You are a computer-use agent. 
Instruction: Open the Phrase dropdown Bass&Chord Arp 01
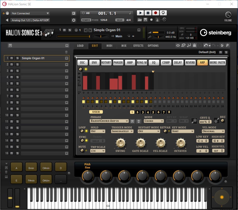(x=109, y=121)
